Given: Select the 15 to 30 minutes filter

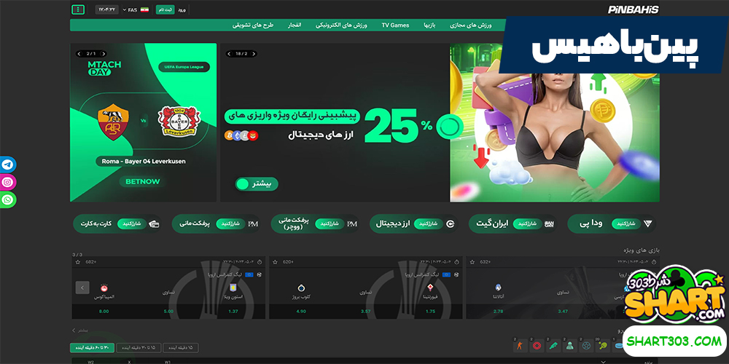Looking at the screenshot, I should pos(138,348).
